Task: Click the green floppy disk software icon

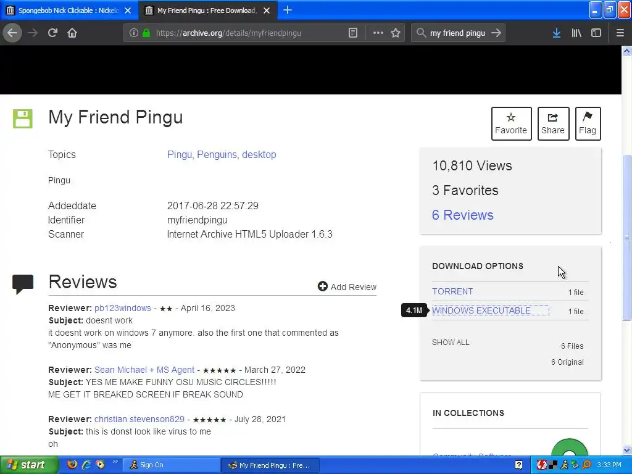Action: [x=23, y=118]
